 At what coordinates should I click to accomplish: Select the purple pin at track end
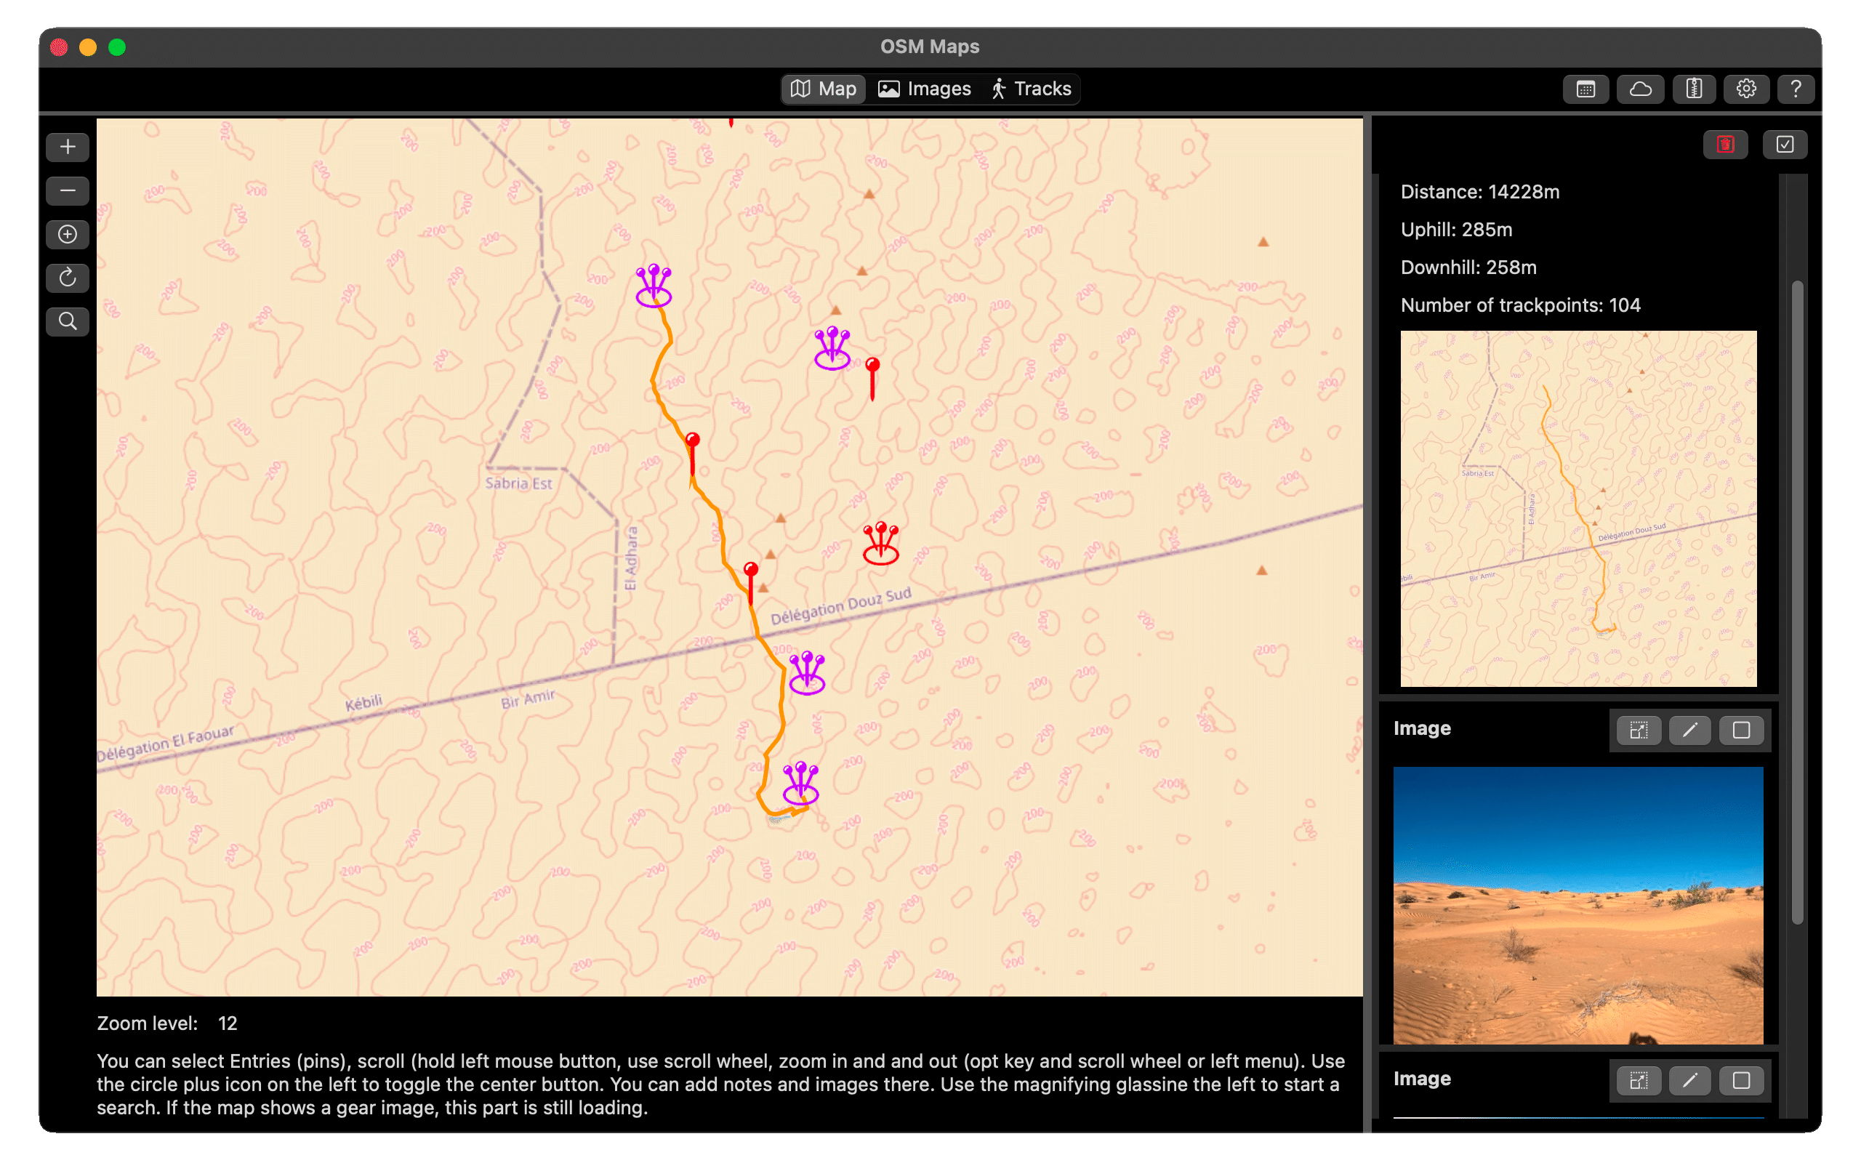[800, 783]
